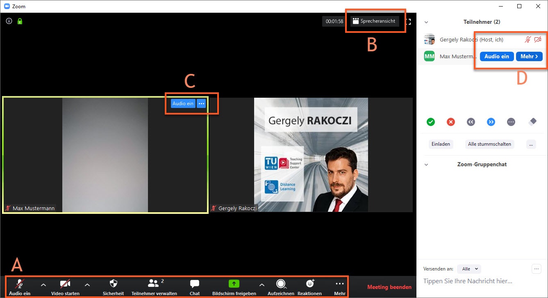Collapse the Teilnehmer (2) panel chevron

426,22
